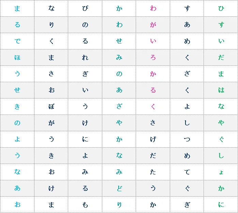The image size is (238, 213).
Task: Select the も character cell
Action: coord(85,205)
